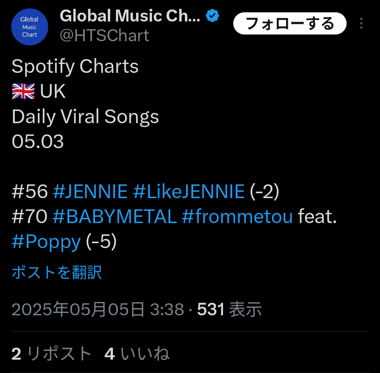View the 531 表示 view count
Viewport: 380px width, 373px height.
[x=229, y=310]
